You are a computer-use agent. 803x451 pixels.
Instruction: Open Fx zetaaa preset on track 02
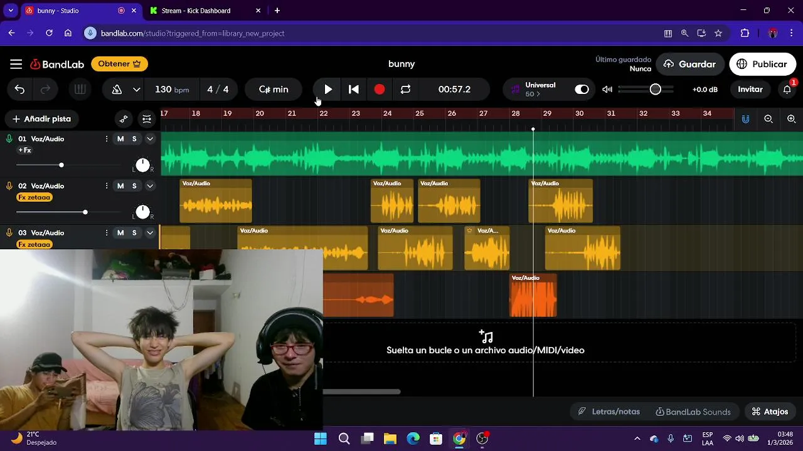[x=35, y=197]
